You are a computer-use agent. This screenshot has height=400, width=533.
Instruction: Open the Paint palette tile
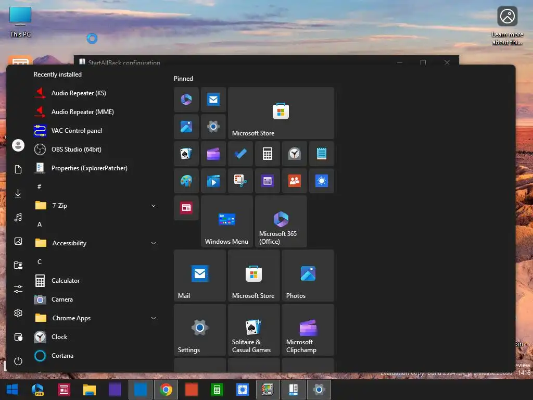[186, 181]
